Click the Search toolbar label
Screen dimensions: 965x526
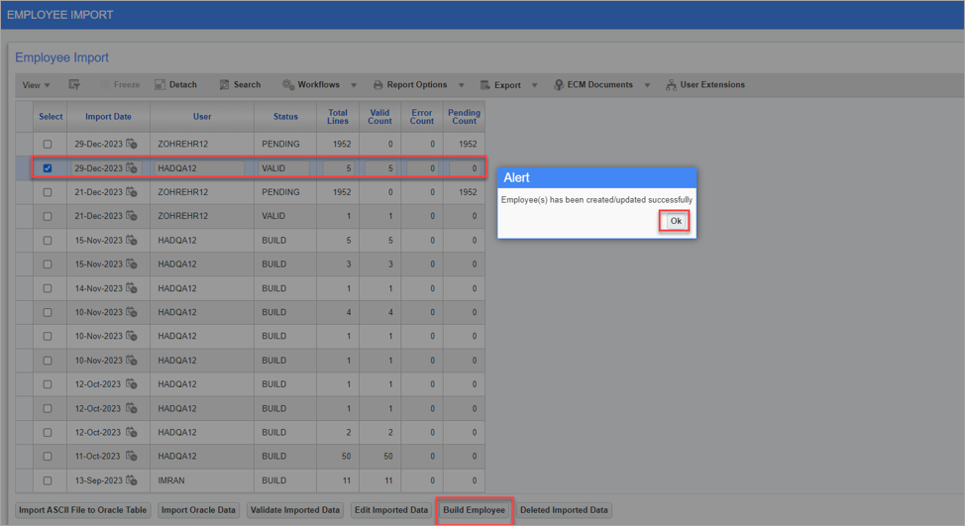click(247, 85)
